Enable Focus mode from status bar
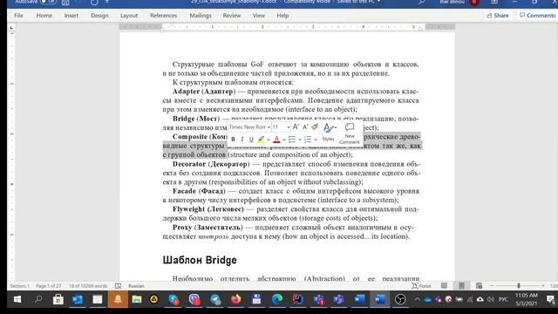Screen dimensions: 558x314 pos(421,286)
